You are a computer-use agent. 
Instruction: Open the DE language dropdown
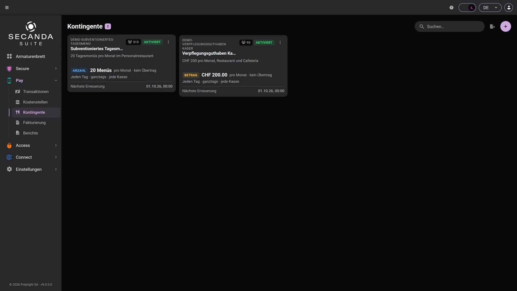pos(490,8)
